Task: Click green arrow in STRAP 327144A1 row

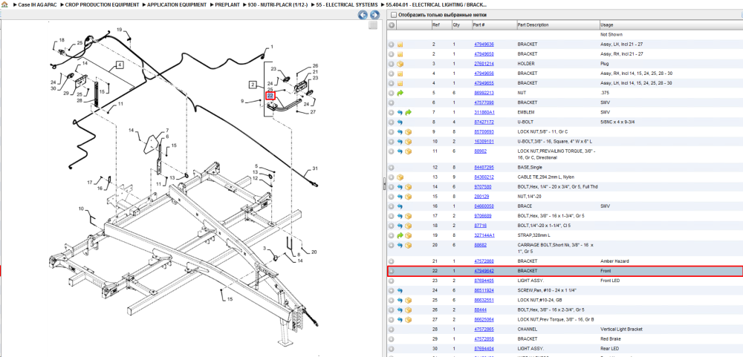Action: tap(400, 235)
